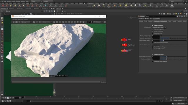Screen dimensions: 188x105
Task: Click Maximum Displacement value field
Action: point(156,57)
